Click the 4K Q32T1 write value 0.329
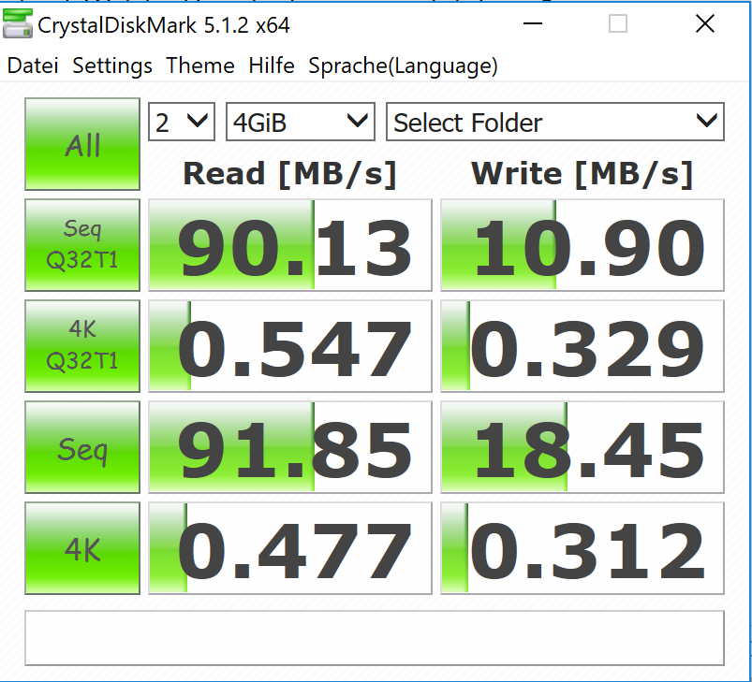 [582, 346]
